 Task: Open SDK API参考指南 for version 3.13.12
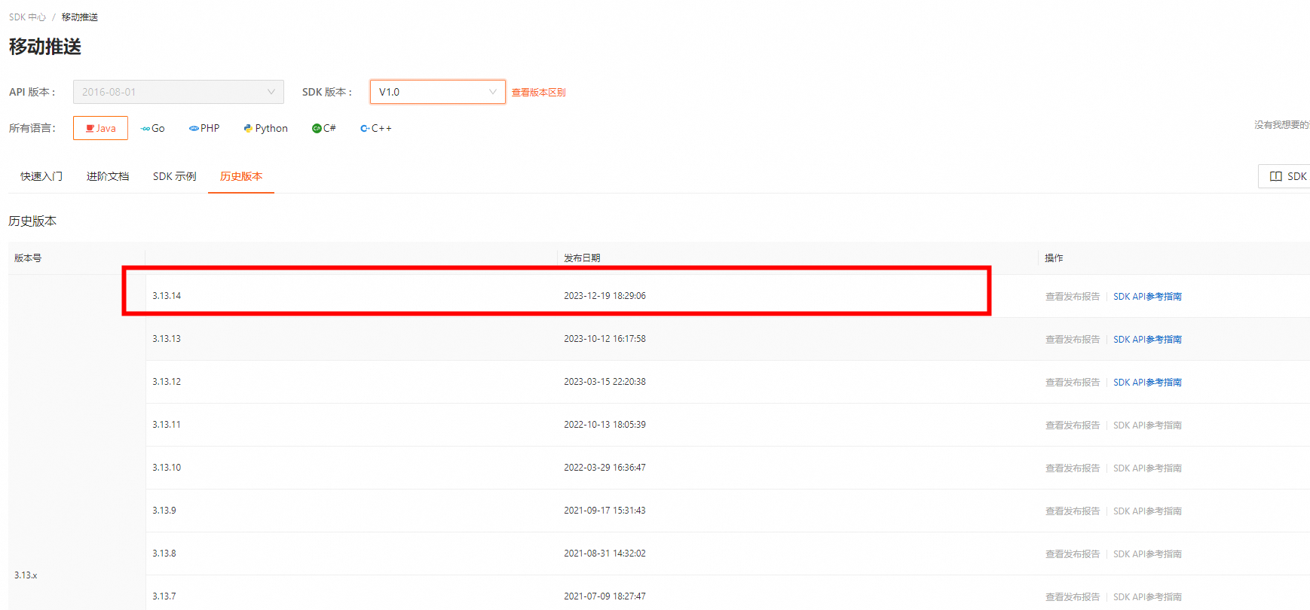1147,383
